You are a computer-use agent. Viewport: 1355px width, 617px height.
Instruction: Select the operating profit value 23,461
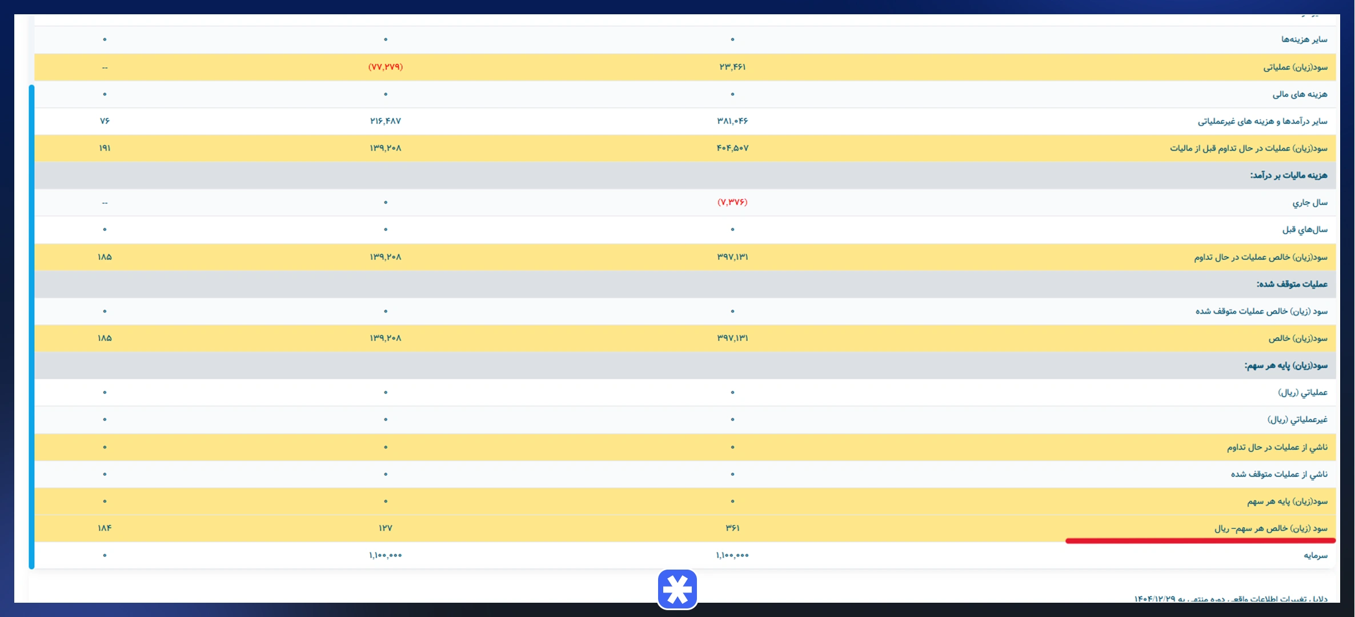[x=732, y=67]
